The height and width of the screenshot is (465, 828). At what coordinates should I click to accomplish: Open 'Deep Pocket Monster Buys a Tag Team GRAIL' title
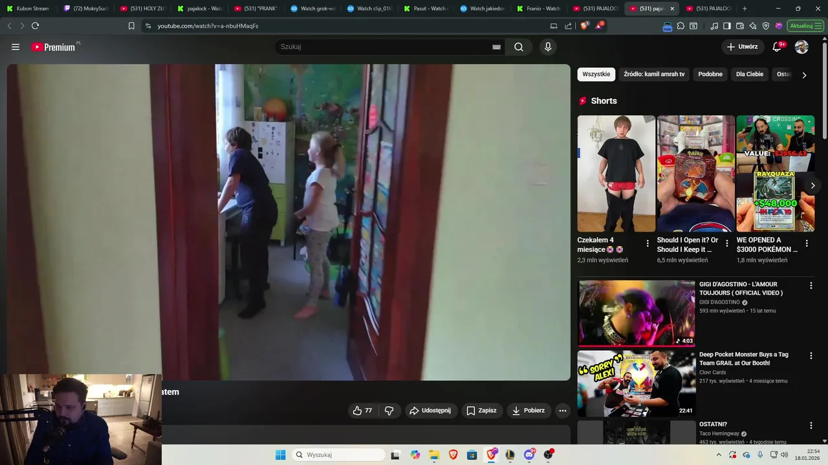(744, 359)
